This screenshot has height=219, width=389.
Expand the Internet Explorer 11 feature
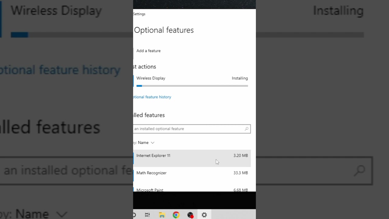[192, 158]
